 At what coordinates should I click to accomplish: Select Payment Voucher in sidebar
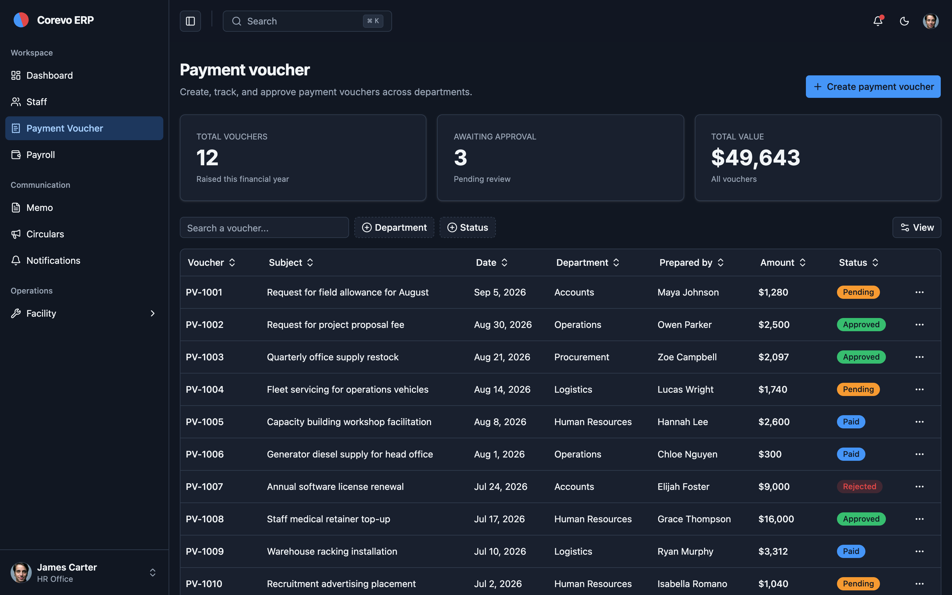click(x=84, y=128)
